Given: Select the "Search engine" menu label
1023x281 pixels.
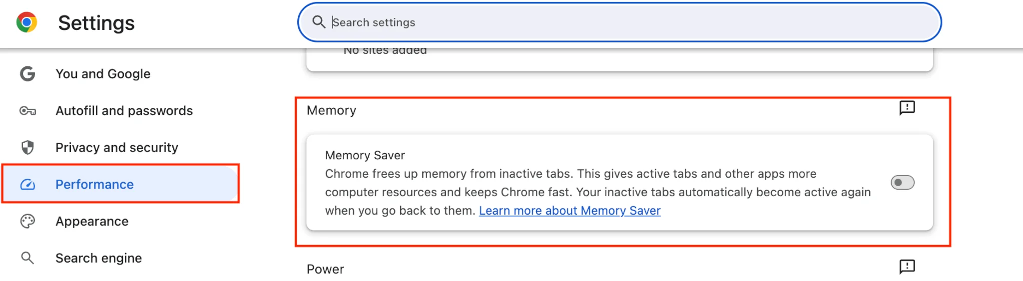Looking at the screenshot, I should pos(98,258).
